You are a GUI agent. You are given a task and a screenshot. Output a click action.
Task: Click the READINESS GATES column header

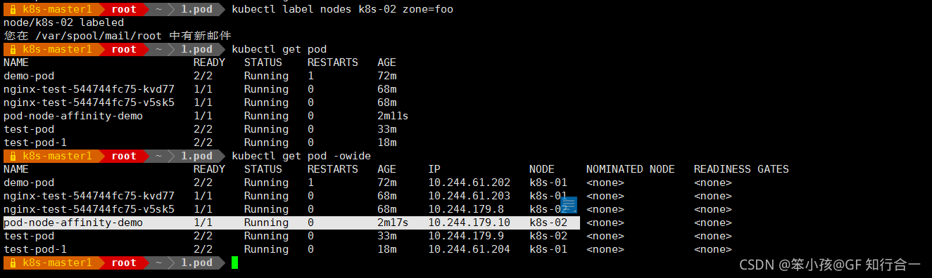[741, 169]
